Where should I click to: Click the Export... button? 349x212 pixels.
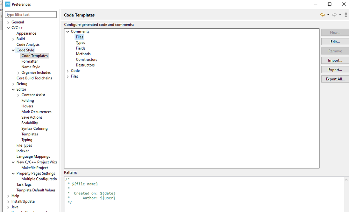[335, 70]
